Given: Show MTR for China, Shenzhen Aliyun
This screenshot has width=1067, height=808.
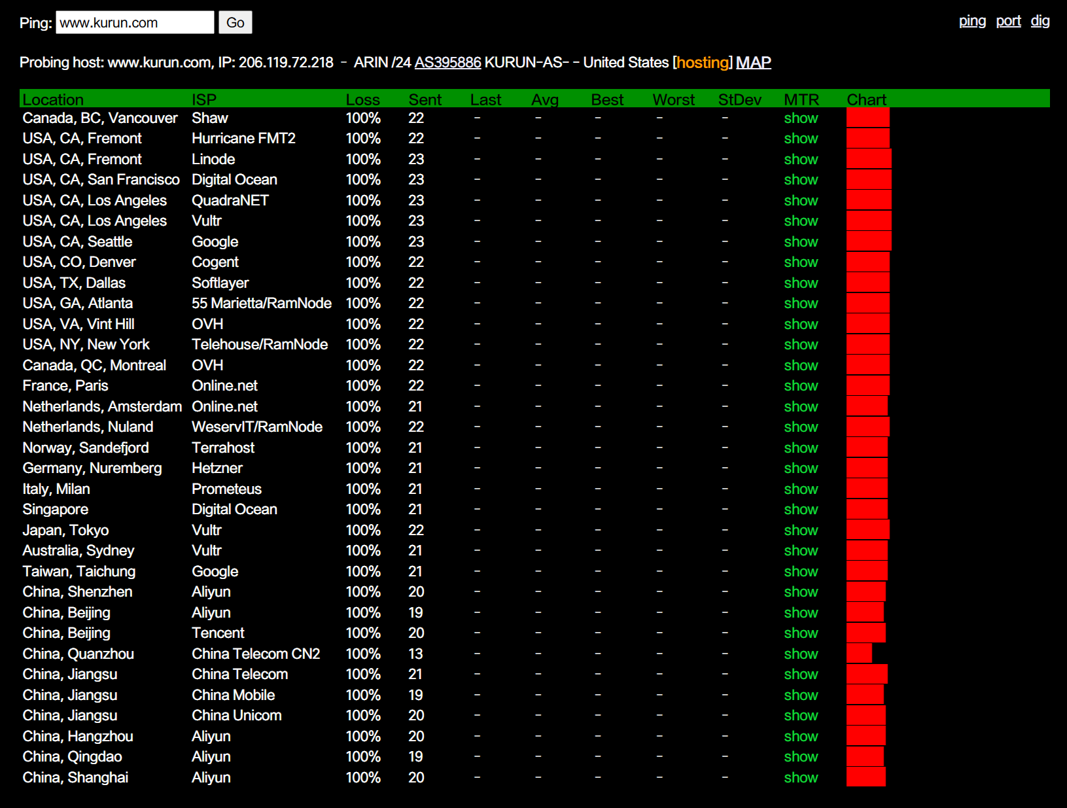Looking at the screenshot, I should [x=801, y=592].
